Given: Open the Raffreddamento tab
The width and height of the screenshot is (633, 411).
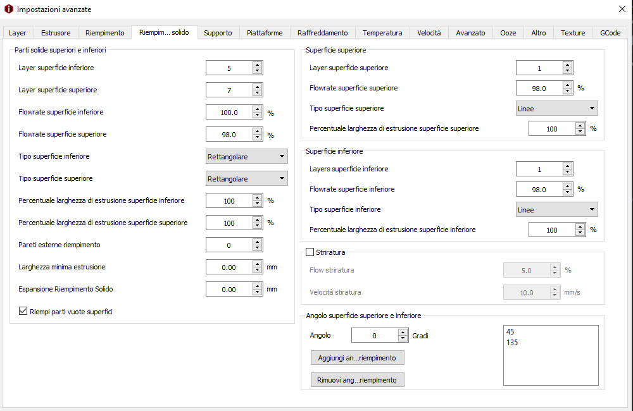Looking at the screenshot, I should coord(322,33).
